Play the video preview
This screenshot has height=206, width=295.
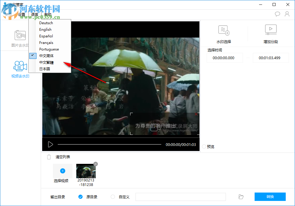point(50,144)
